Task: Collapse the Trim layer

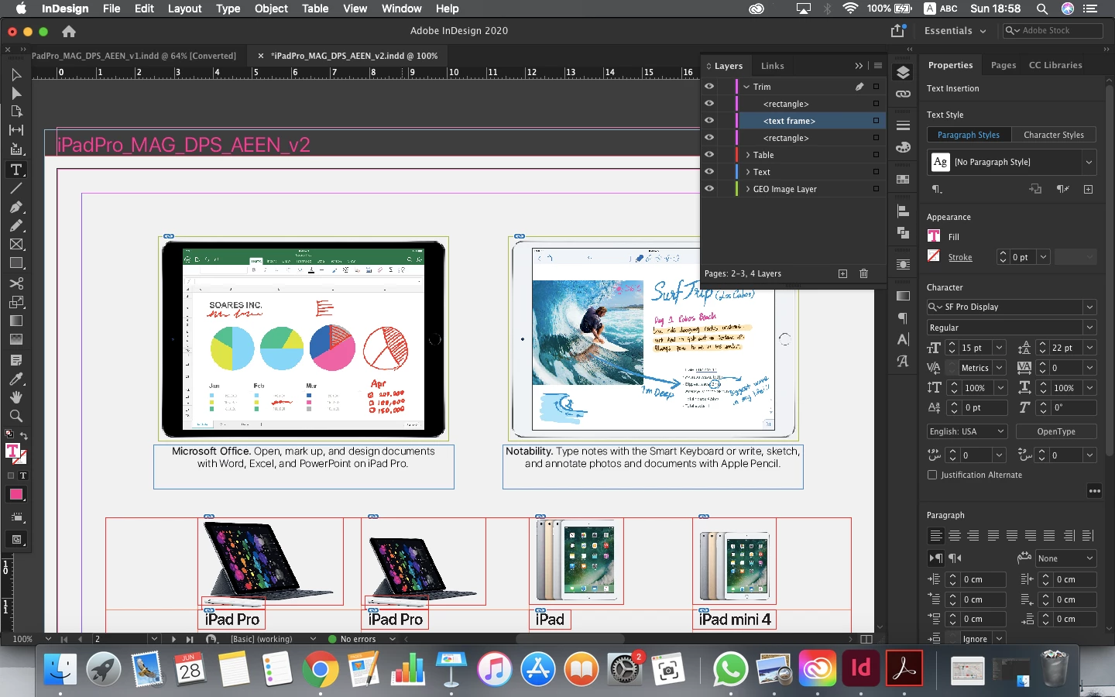Action: pos(746,87)
